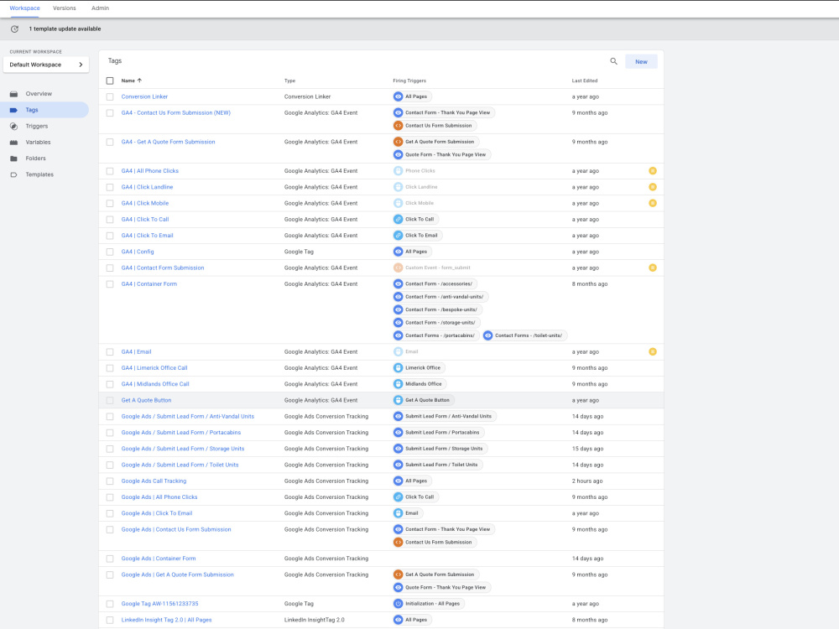Open Submit Lead Form / Portacabins trigger chip
The height and width of the screenshot is (629, 839).
pos(439,433)
